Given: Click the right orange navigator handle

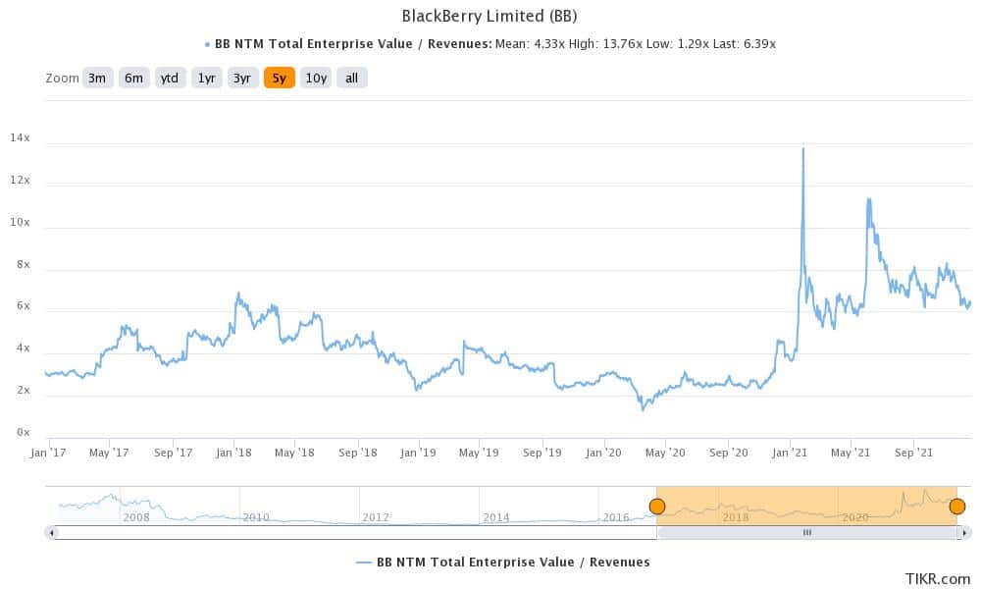Looking at the screenshot, I should tap(957, 507).
